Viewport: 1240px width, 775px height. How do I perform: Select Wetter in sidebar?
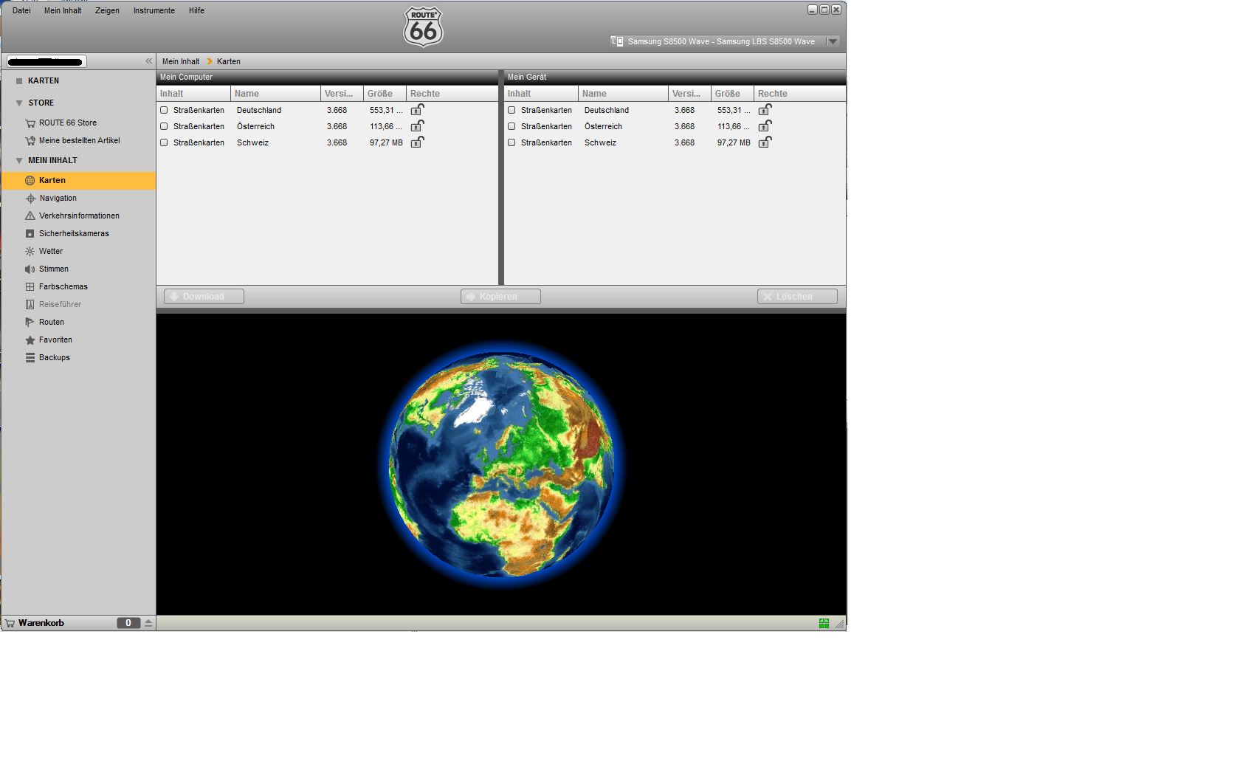tap(51, 252)
